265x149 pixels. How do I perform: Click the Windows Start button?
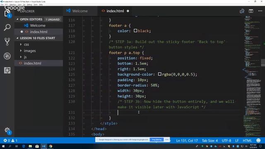3,146
